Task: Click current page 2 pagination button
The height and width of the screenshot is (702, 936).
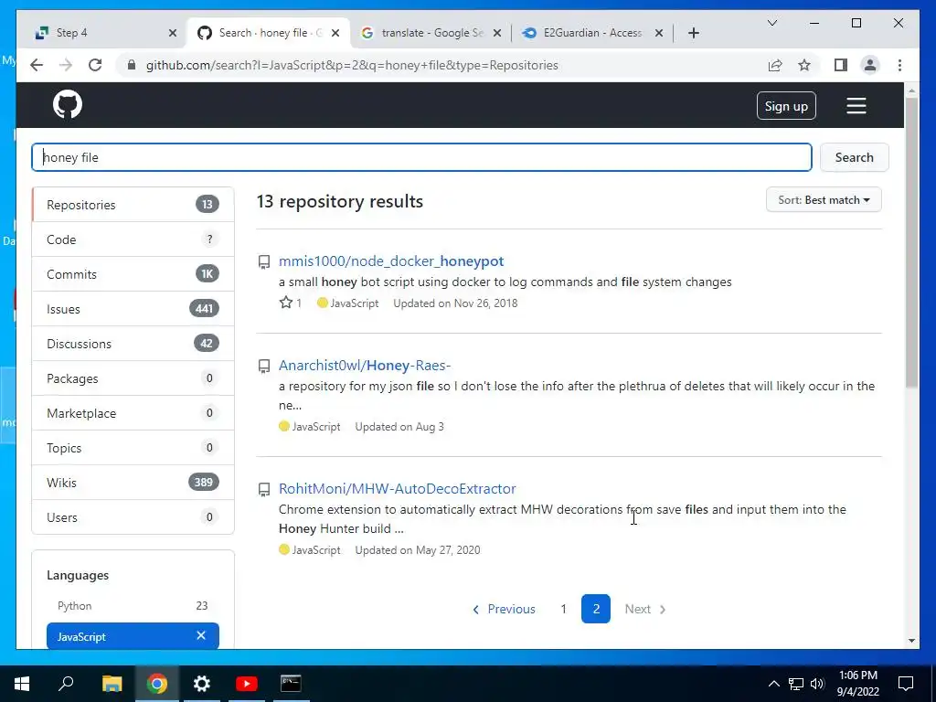Action: coord(596,609)
